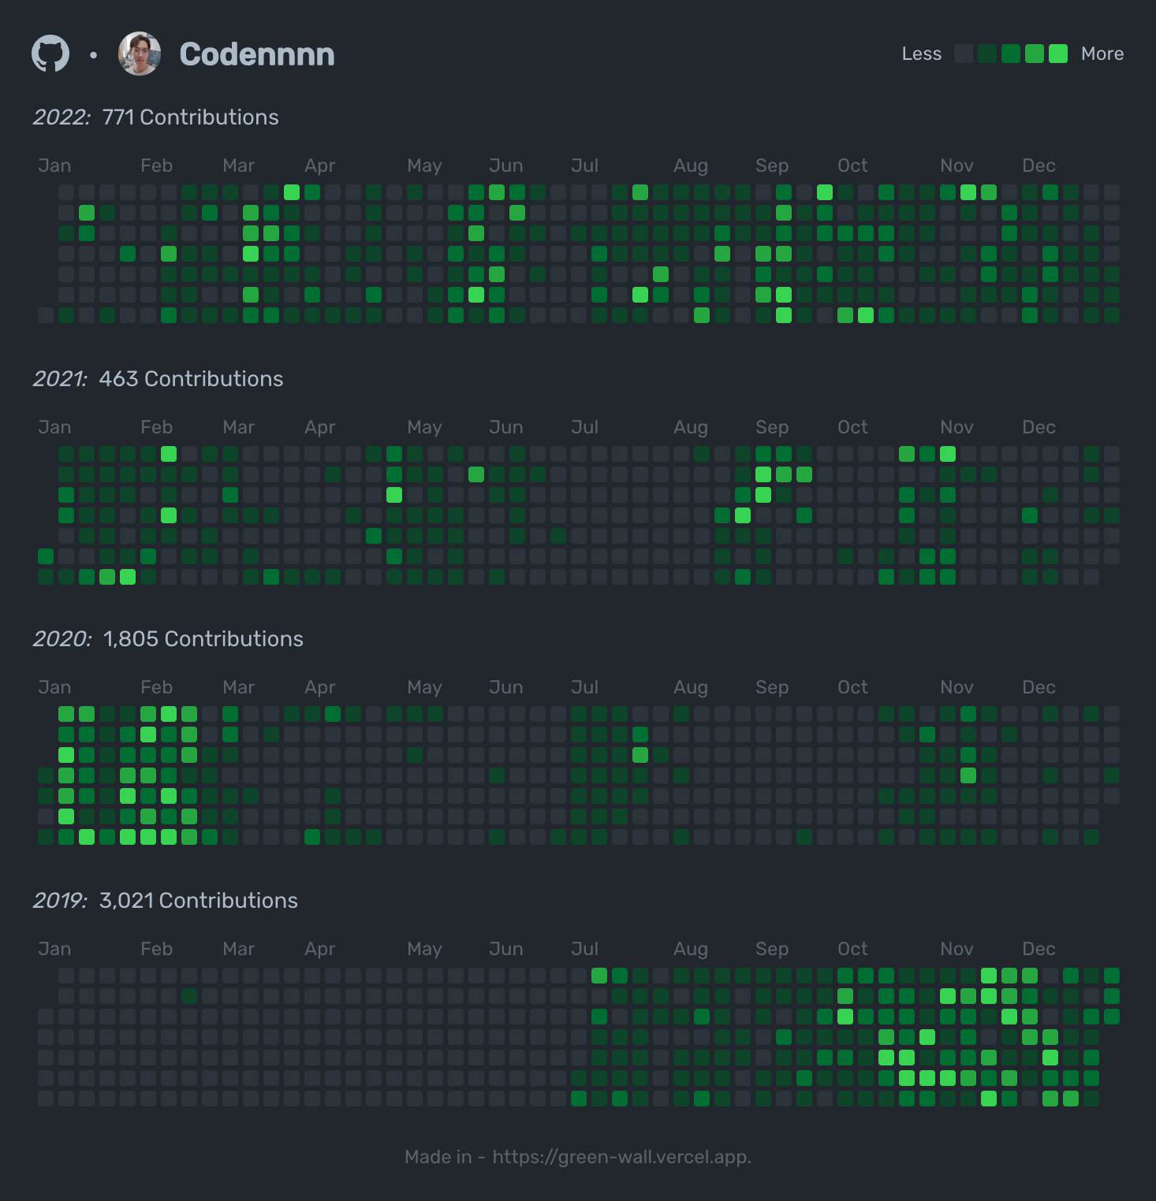Click the 2020 1,805 Contributions heading
Screen dimensions: 1156x1201
coord(168,639)
